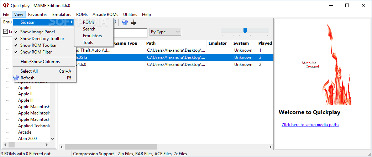Select Apple III in the system tree
Screen dimensions: 372x157
pyautogui.click(x=26, y=100)
